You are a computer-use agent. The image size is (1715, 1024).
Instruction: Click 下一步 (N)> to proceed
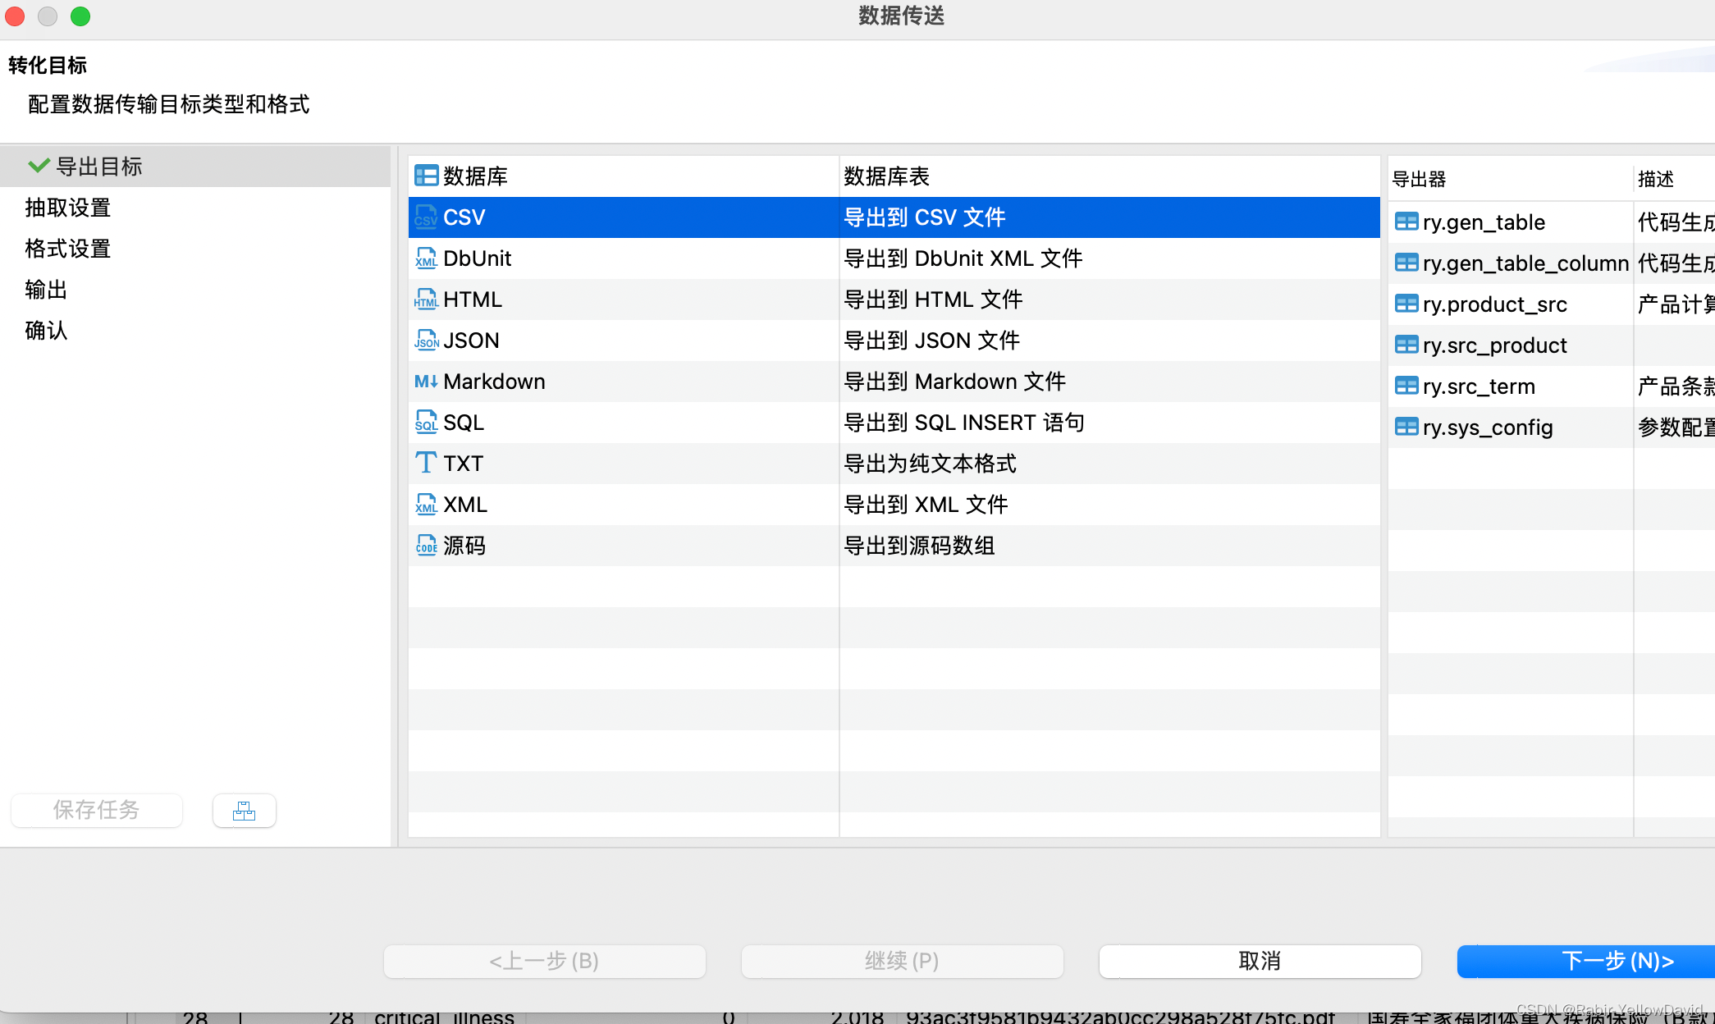tap(1586, 961)
